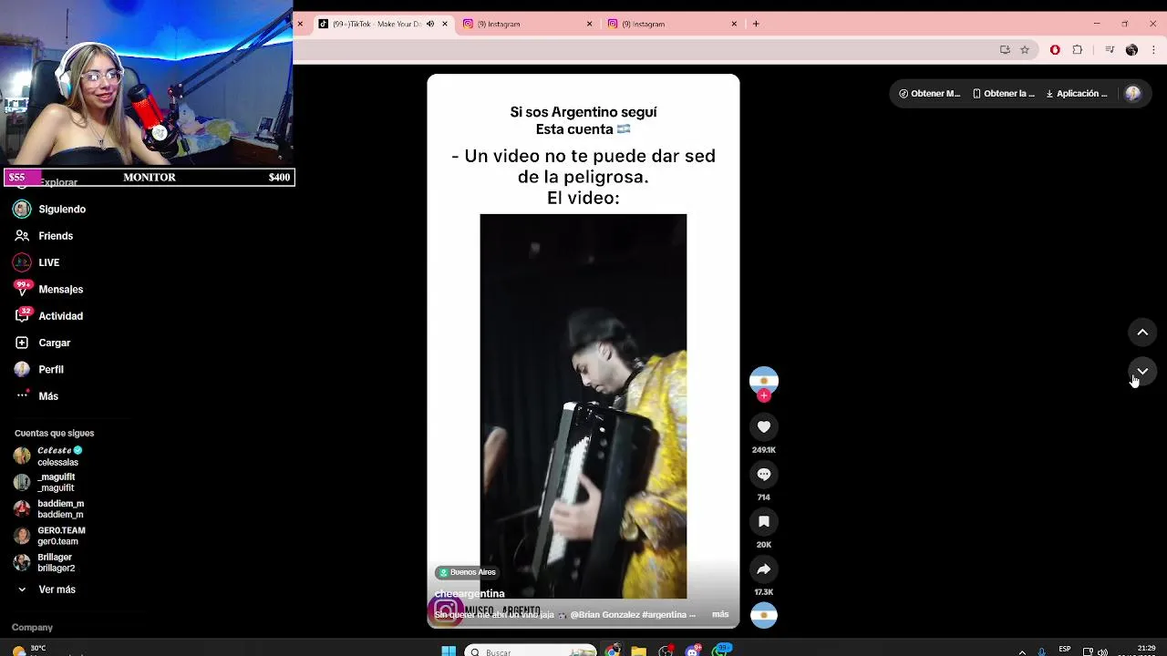Click the 714 comments count
Image resolution: width=1167 pixels, height=656 pixels.
(764, 497)
